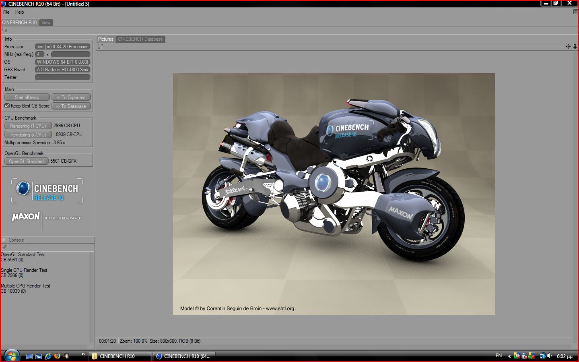Click the Messenger tray icon

(524, 356)
